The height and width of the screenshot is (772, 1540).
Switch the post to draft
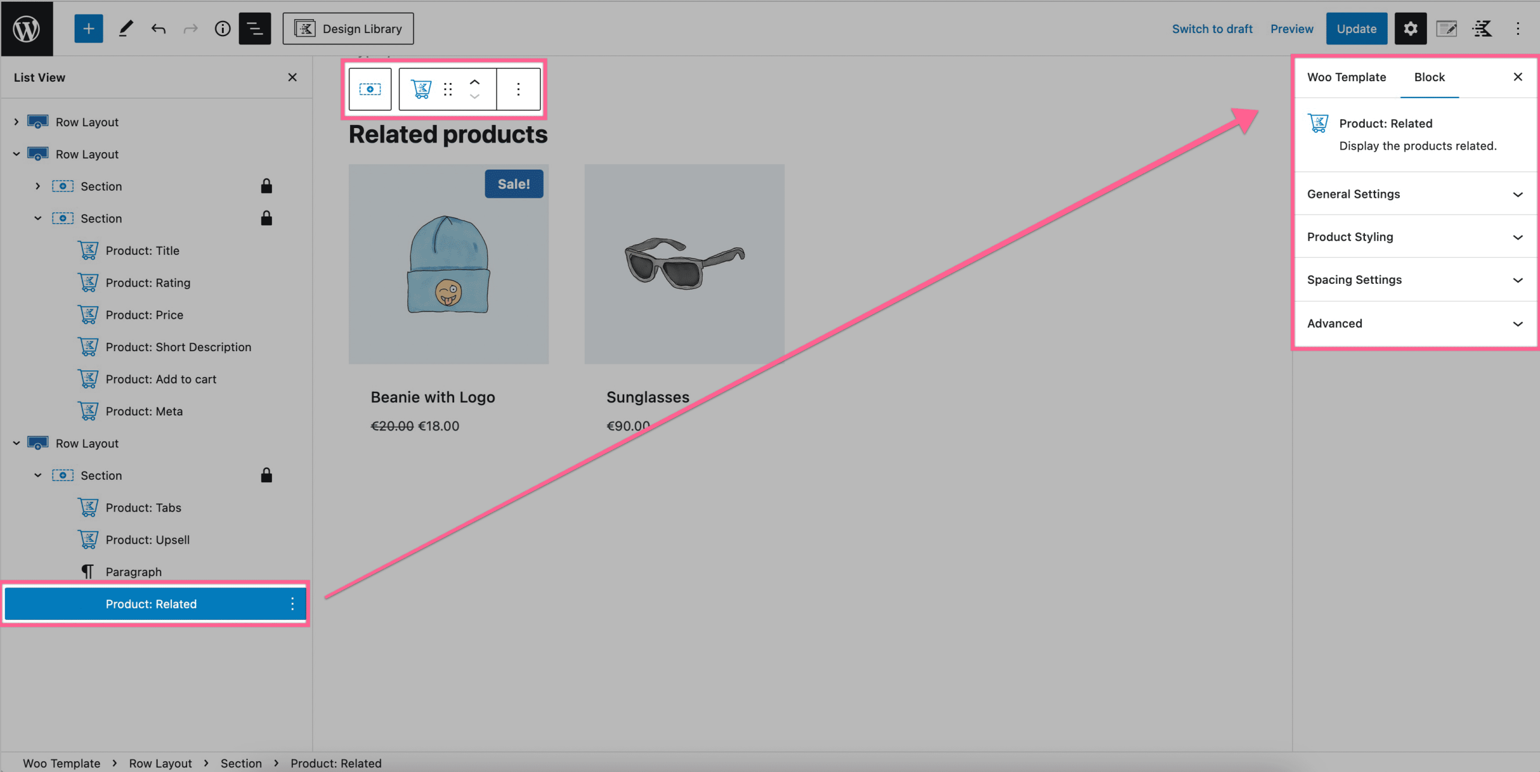[x=1212, y=29]
